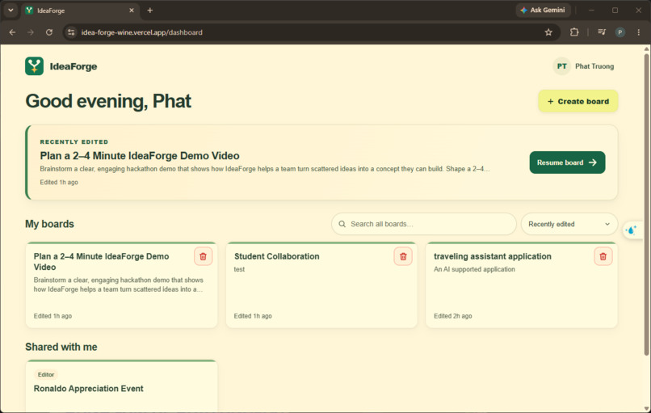
Task: Delete the Student Collaboration board
Action: pos(403,256)
